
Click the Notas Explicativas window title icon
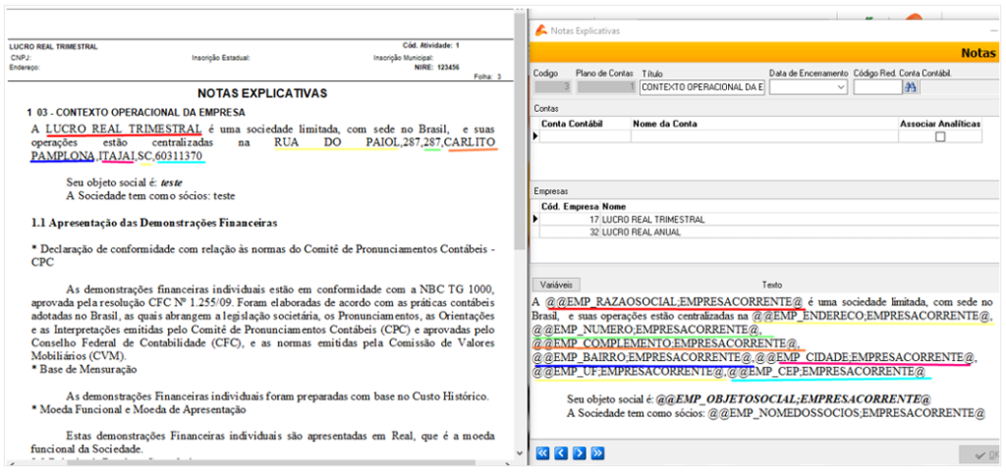(541, 30)
